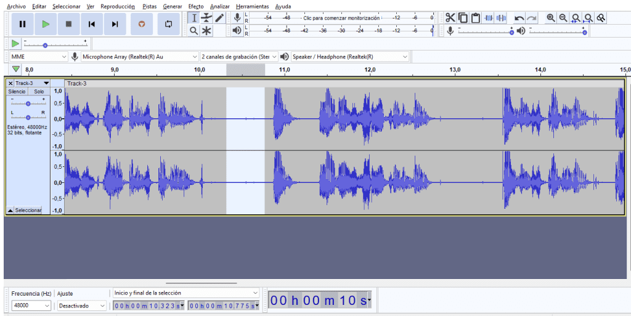
Task: Open the Efecto menu
Action: [196, 6]
